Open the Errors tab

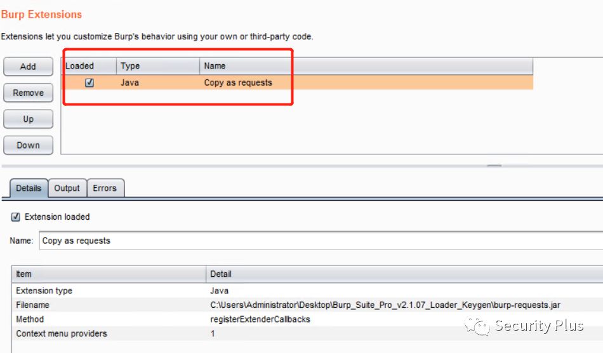(x=105, y=188)
